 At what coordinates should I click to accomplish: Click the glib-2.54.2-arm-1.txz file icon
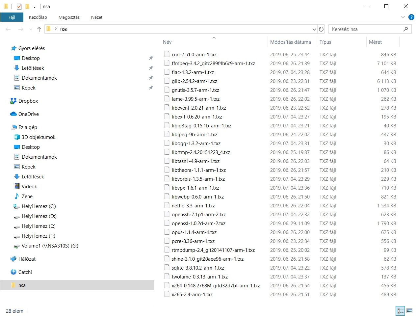point(167,81)
